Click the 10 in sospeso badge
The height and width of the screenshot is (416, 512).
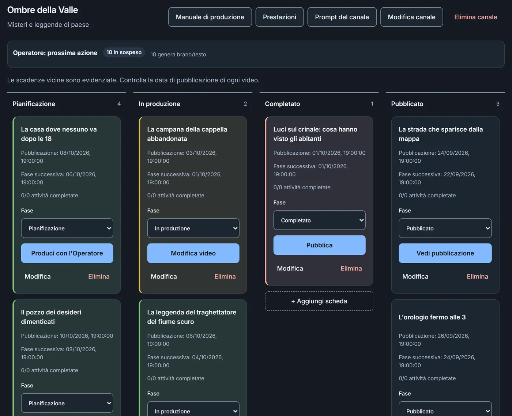pos(124,53)
